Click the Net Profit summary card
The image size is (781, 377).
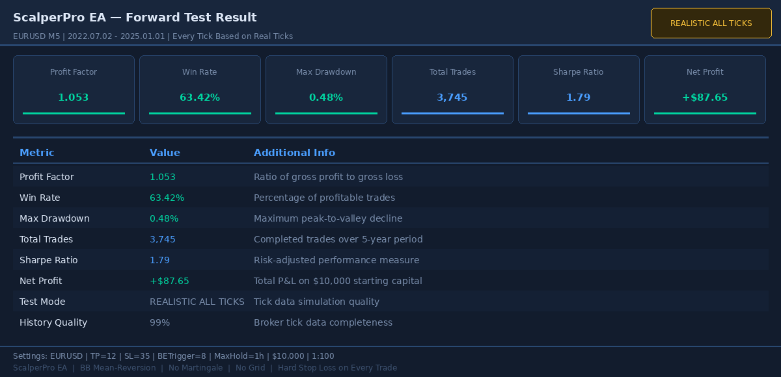pyautogui.click(x=705, y=90)
